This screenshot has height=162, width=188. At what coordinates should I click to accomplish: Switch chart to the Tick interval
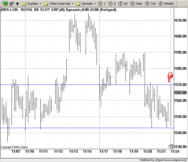click(x=151, y=4)
